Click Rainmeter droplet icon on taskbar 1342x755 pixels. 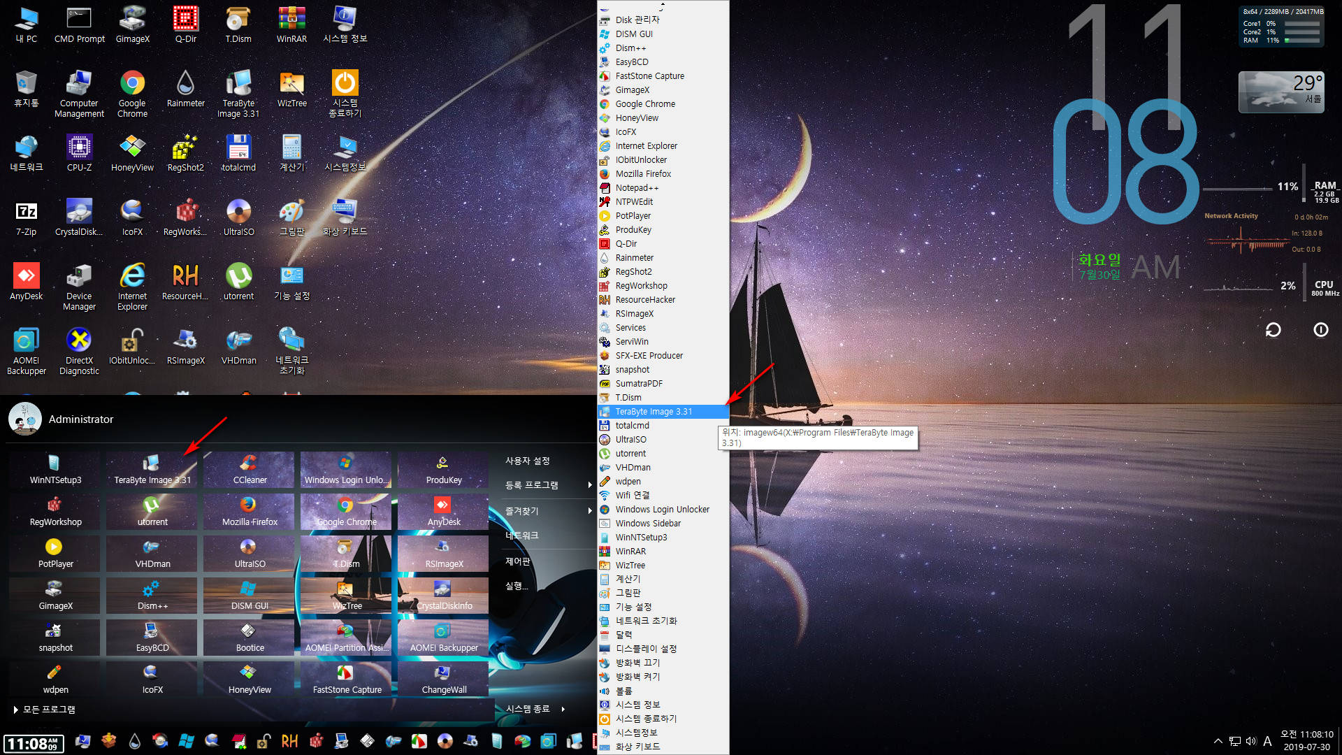134,741
